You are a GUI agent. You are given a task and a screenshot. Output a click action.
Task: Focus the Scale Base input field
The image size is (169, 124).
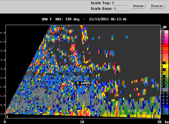pyautogui.click(x=121, y=9)
